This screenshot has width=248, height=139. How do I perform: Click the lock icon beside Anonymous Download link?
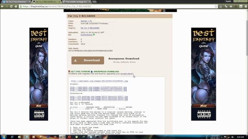pos(92,71)
